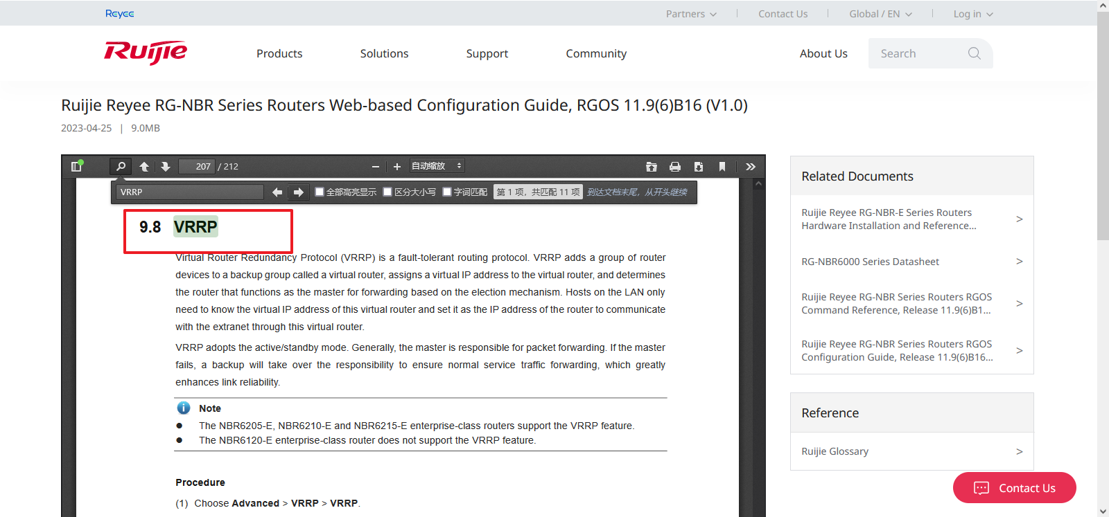
Task: Click the Note label in PDF
Action: 210,408
